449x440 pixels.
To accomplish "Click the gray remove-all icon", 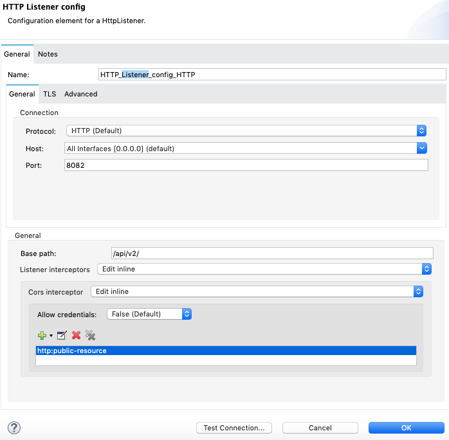I will [x=90, y=335].
